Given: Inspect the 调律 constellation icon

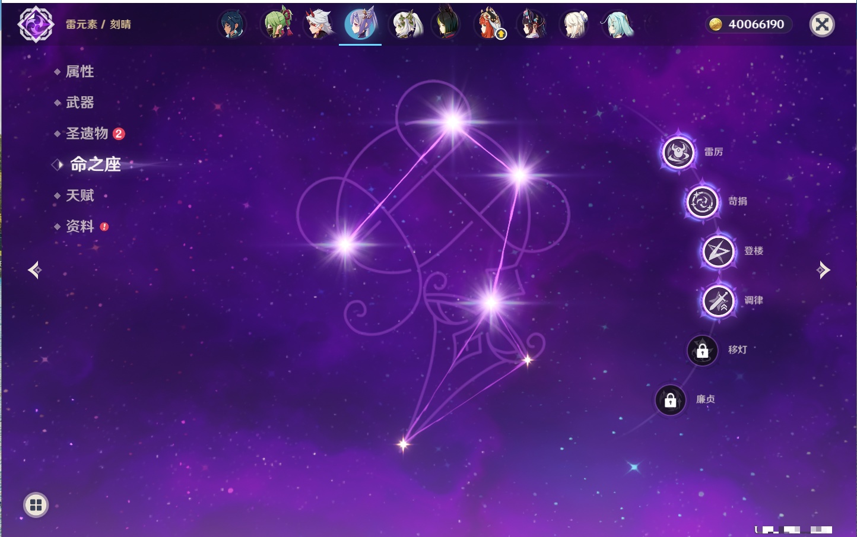Looking at the screenshot, I should [x=718, y=301].
